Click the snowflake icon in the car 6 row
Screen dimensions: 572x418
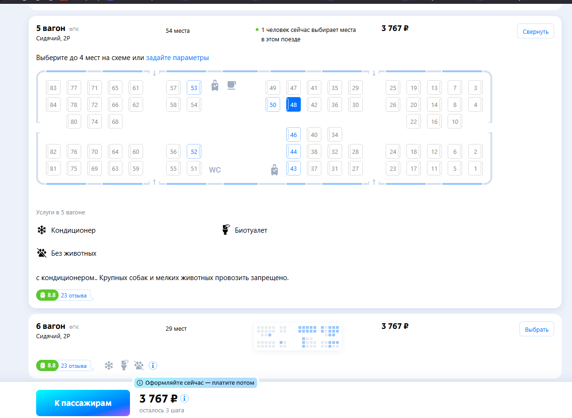tap(109, 365)
